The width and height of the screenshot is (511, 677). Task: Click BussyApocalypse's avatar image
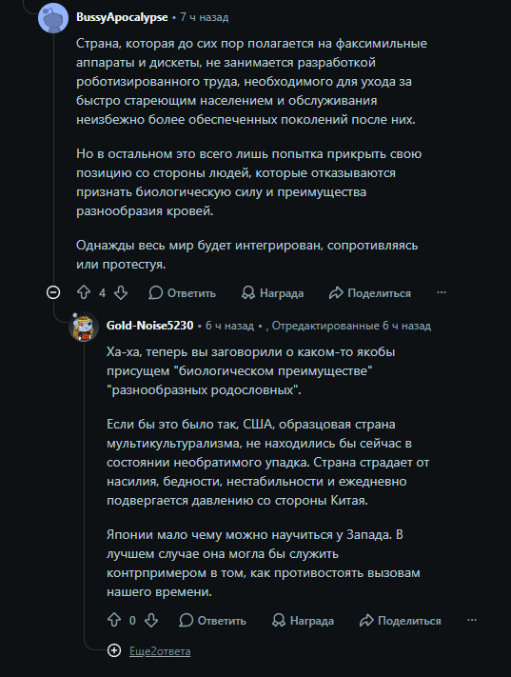53,18
